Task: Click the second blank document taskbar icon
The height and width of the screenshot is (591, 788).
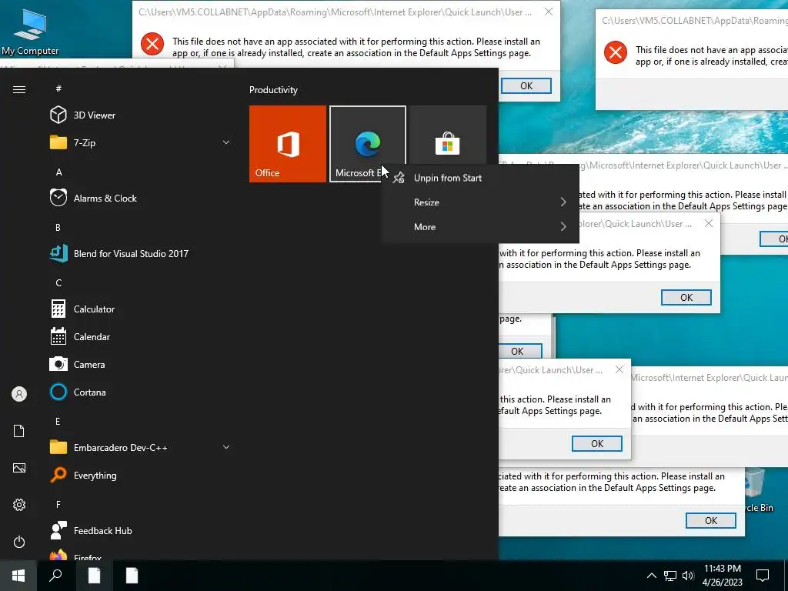Action: (x=132, y=576)
